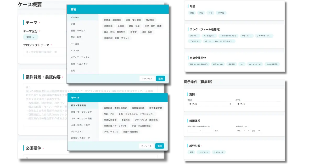The width and height of the screenshot is (314, 165).
Task: Toggle the フルリモート work style chip
Action: 219,152
